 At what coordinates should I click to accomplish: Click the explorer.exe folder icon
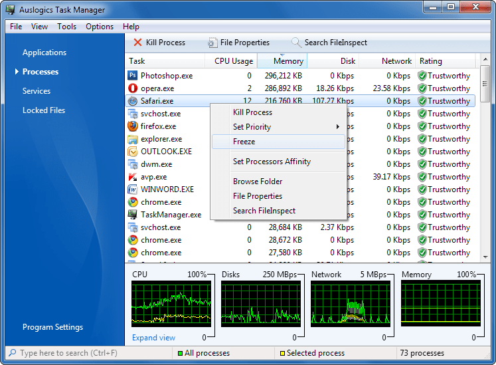[133, 139]
